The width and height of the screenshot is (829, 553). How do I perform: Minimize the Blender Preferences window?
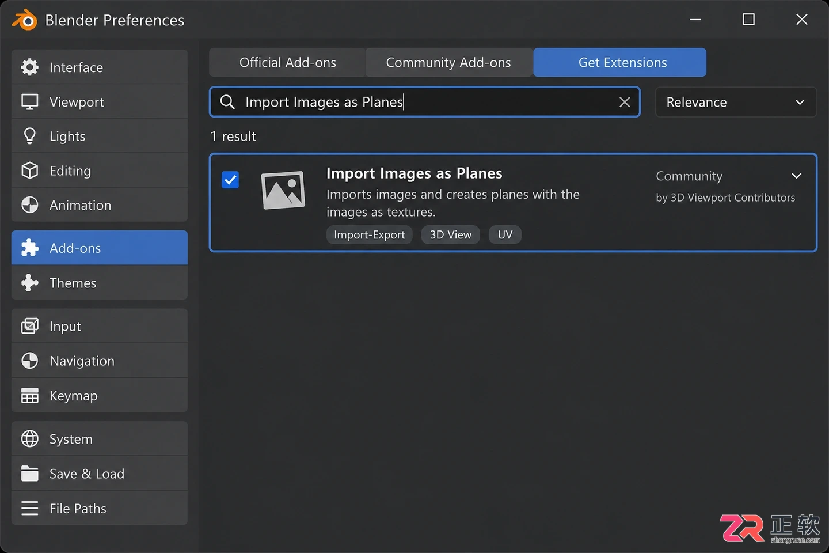tap(695, 20)
